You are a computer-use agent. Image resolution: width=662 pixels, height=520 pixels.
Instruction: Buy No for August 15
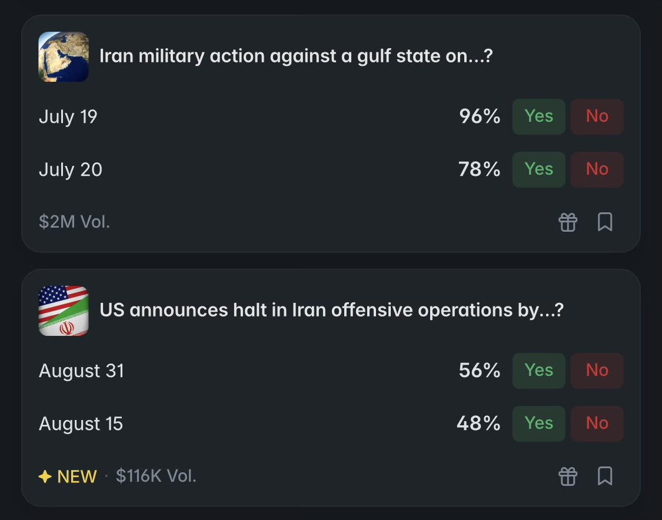tap(597, 424)
